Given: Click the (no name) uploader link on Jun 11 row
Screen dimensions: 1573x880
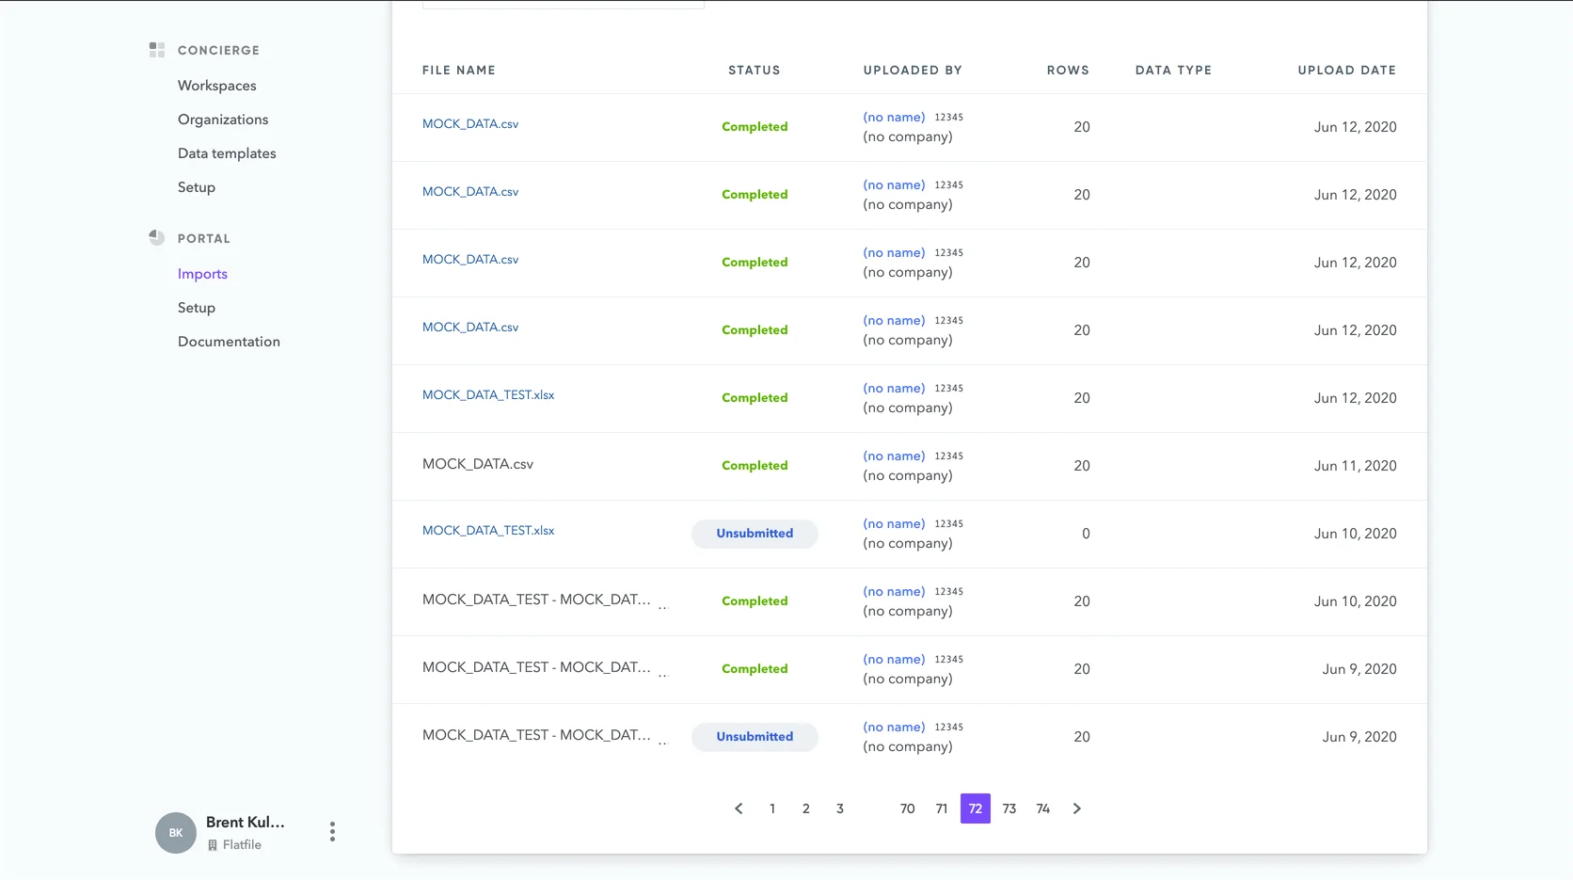Looking at the screenshot, I should click(x=893, y=456).
